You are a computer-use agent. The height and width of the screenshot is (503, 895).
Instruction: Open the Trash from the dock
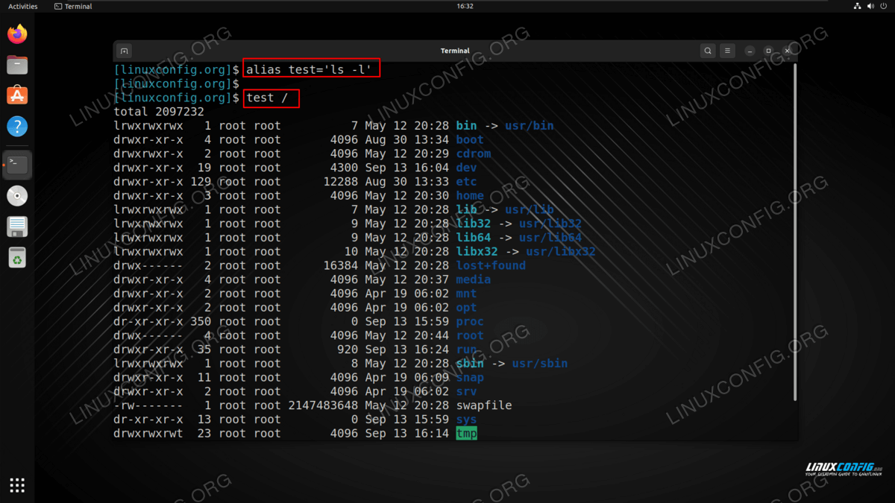pyautogui.click(x=17, y=257)
